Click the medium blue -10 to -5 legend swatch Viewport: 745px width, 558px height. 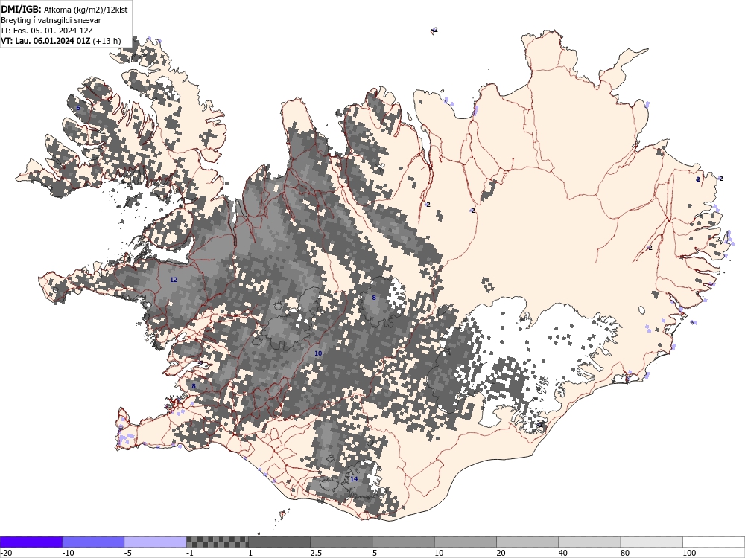[x=93, y=542]
